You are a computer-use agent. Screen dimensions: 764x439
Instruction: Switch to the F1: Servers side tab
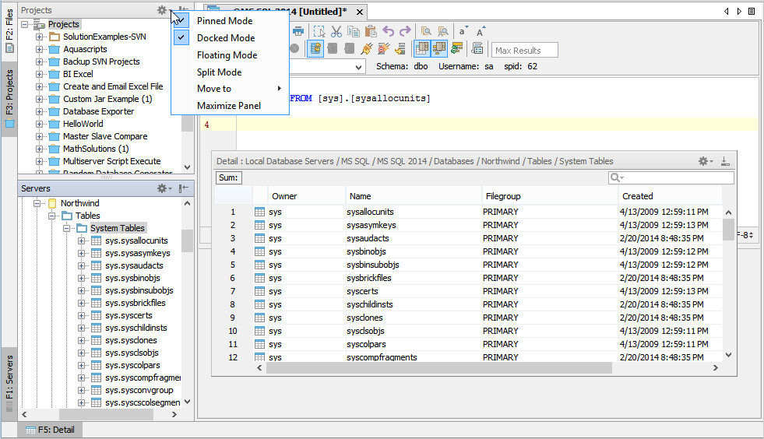(9, 384)
